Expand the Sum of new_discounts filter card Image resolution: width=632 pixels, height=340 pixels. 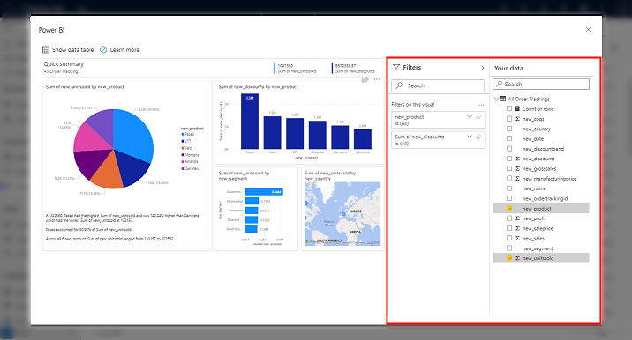coord(470,137)
